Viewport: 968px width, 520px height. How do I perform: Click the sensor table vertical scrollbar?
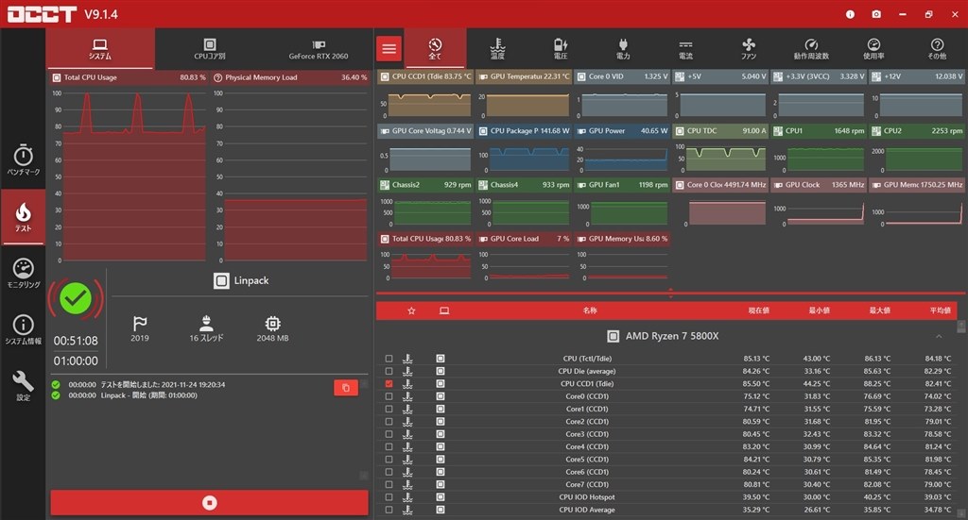[x=961, y=419]
